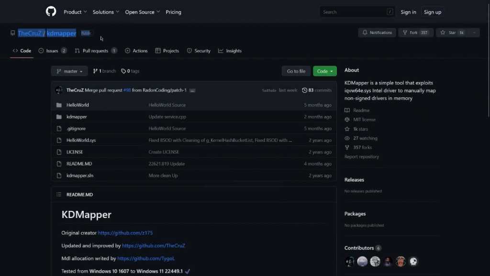Switch to the Code tab
This screenshot has width=490, height=276.
pos(22,51)
